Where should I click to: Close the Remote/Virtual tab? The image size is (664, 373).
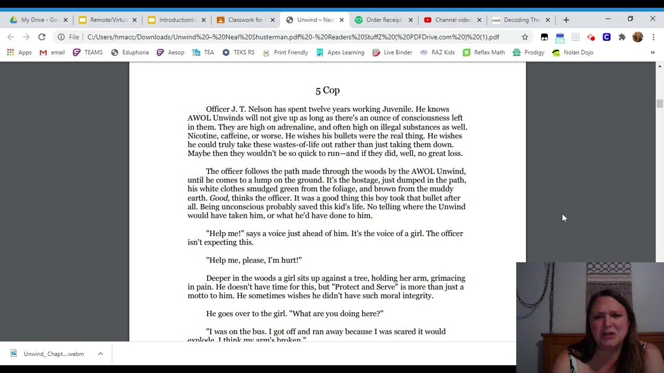pos(134,20)
